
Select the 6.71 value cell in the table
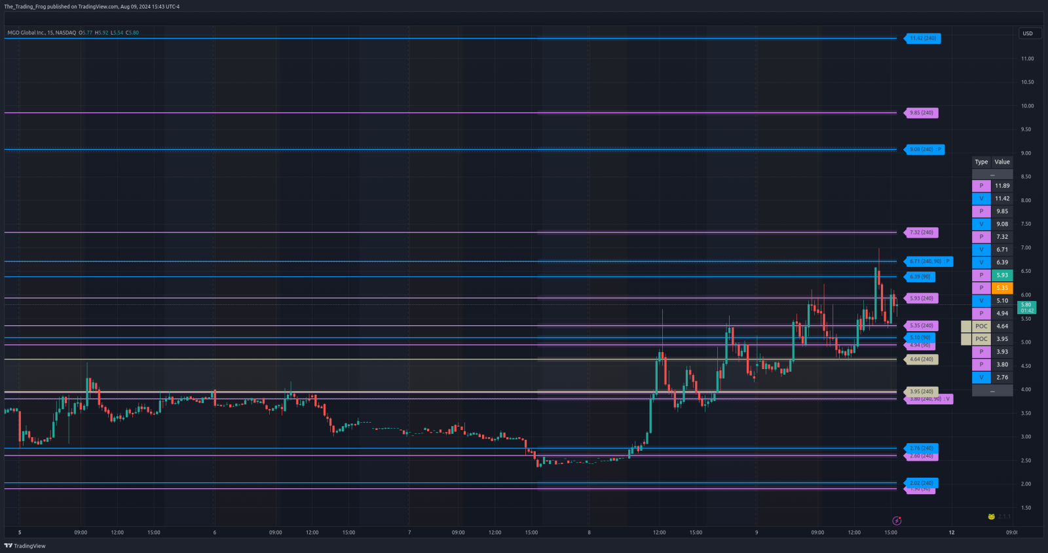click(x=1002, y=250)
